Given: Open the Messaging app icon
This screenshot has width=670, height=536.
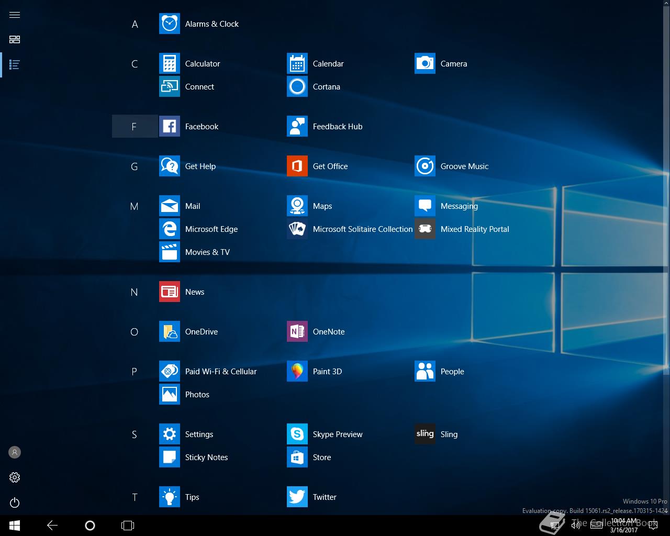Looking at the screenshot, I should point(425,206).
